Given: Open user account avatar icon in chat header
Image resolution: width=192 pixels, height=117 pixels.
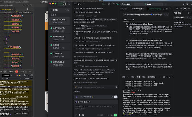Looking at the screenshot, I should point(117,4).
